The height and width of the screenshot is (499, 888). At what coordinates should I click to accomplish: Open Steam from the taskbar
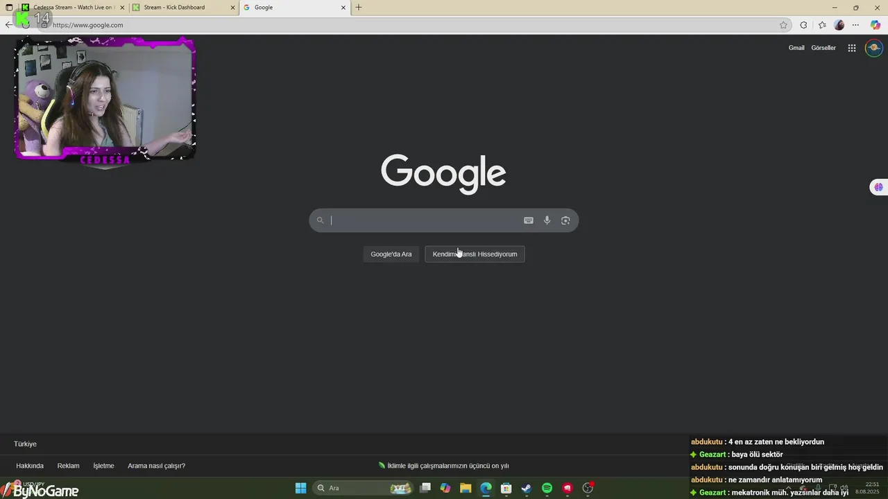click(x=527, y=488)
